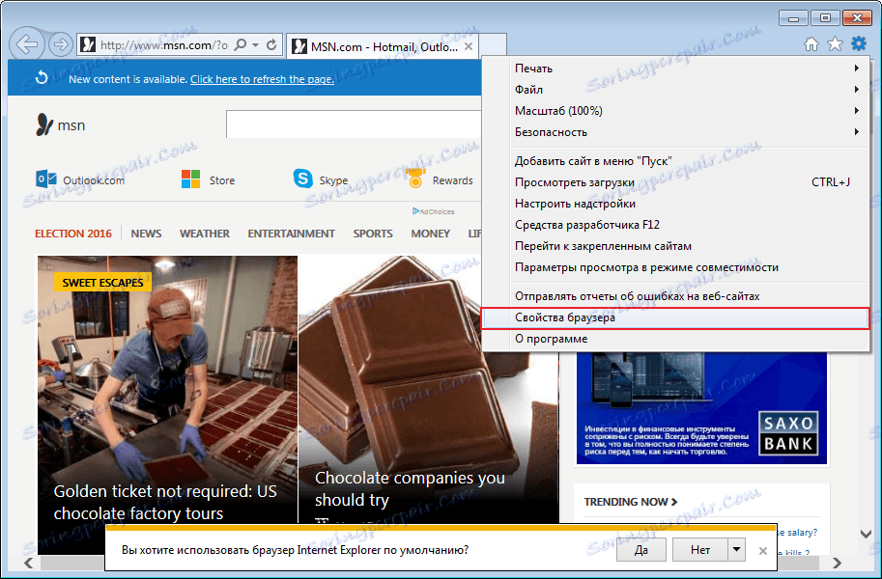Expand the Нет button dropdown arrow
Image resolution: width=882 pixels, height=579 pixels.
click(736, 549)
